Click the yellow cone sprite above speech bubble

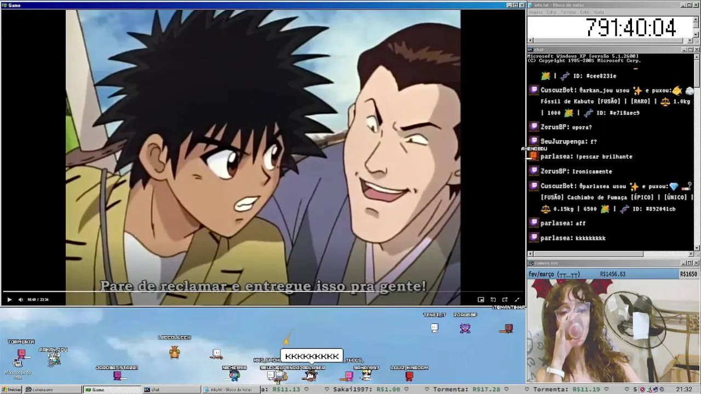point(286,341)
